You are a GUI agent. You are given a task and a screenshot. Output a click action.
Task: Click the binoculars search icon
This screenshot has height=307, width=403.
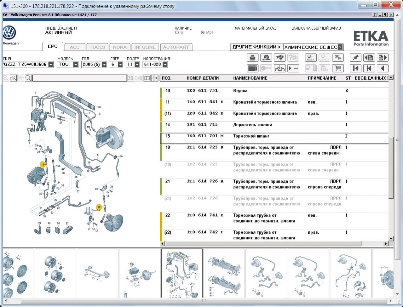pos(279,58)
